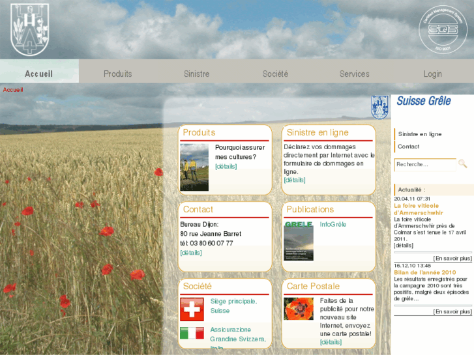Open the Sinistre navigation menu
Screen dimensions: 474x355
click(x=197, y=74)
